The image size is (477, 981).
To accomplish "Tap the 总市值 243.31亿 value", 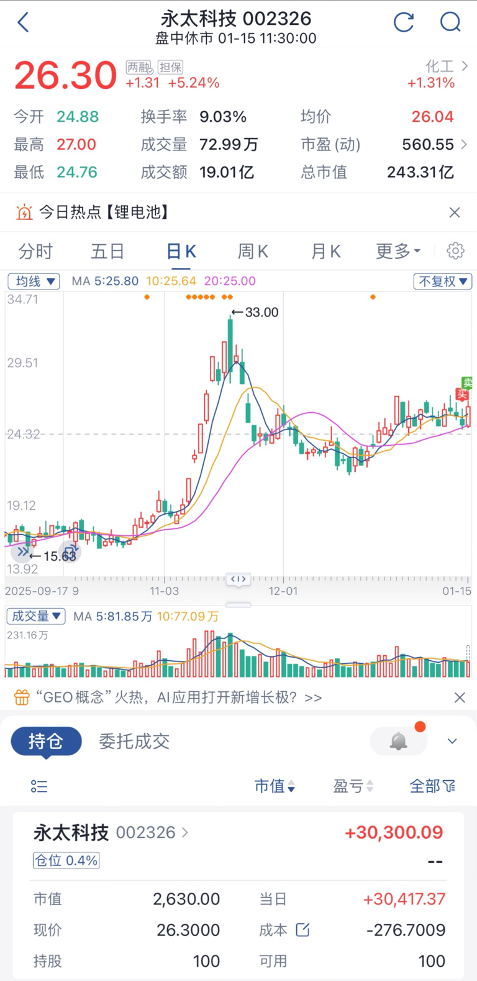I will click(x=420, y=172).
